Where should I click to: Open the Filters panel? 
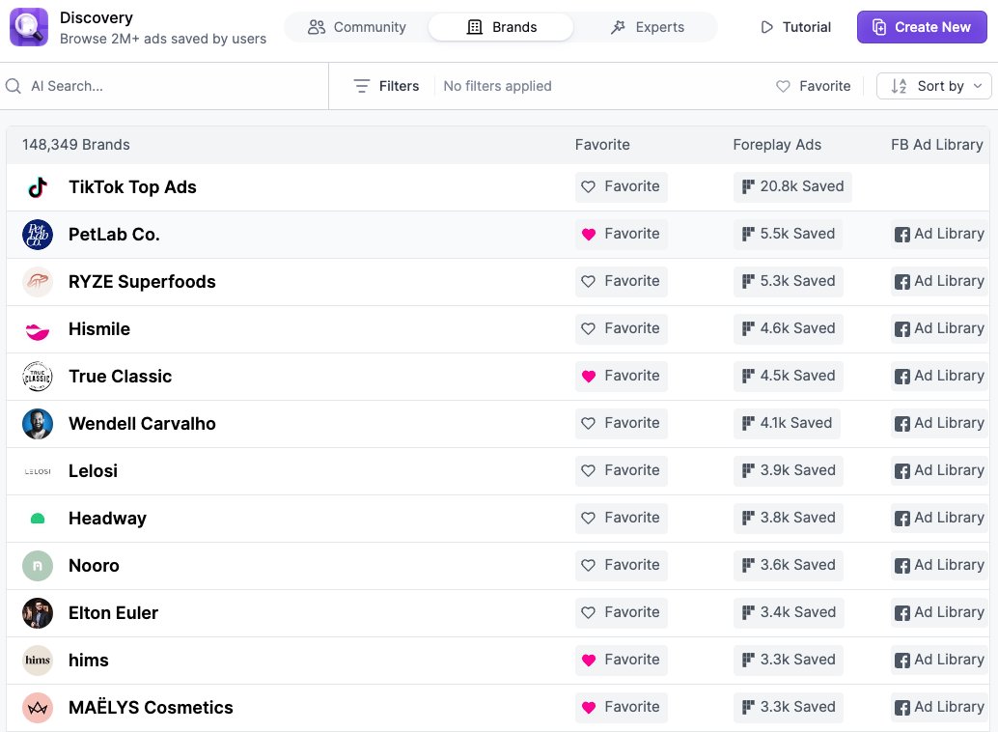(x=386, y=86)
